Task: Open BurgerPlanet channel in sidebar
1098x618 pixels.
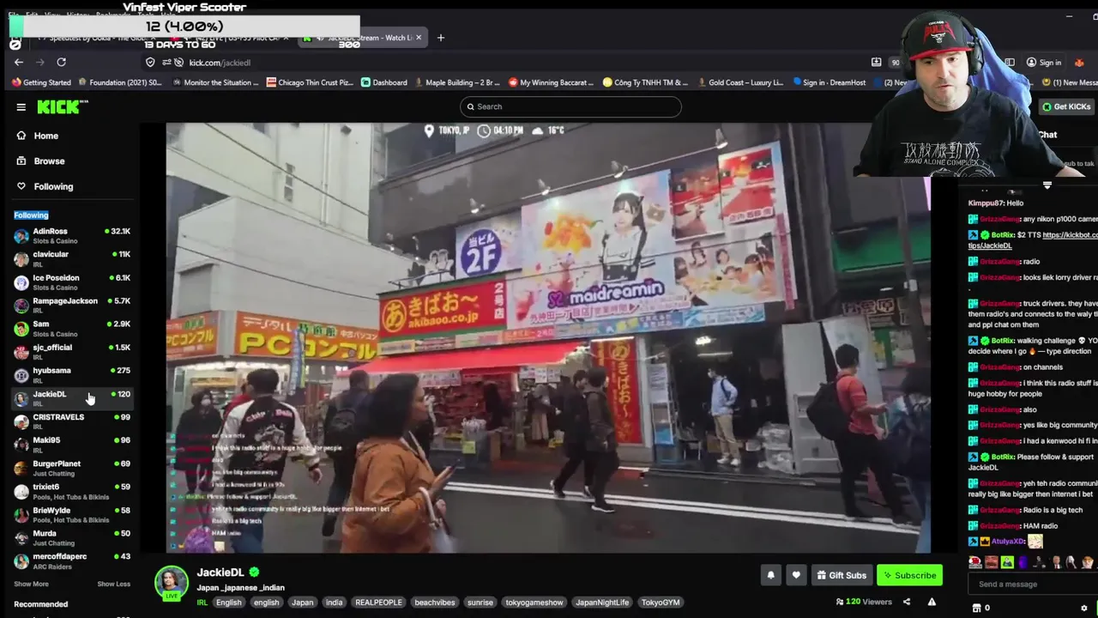Action: (x=71, y=468)
